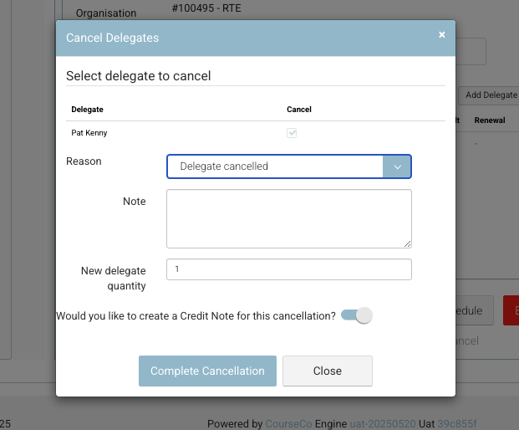Image resolution: width=519 pixels, height=430 pixels.
Task: Select the Pat Kenny delegate row
Action: tap(89, 133)
